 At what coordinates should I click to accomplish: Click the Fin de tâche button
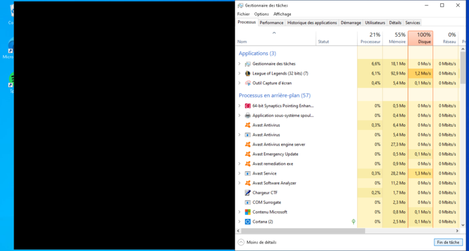[x=448, y=243]
